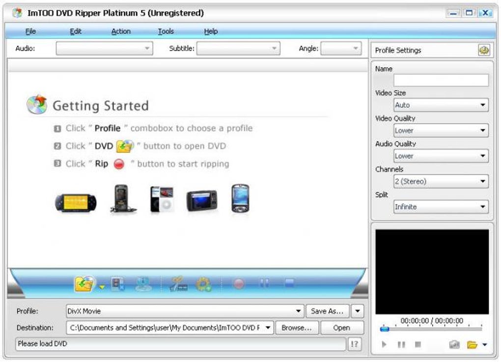Click the Getting Started disc logo
Screen dimensions: 501x362
tap(37, 105)
